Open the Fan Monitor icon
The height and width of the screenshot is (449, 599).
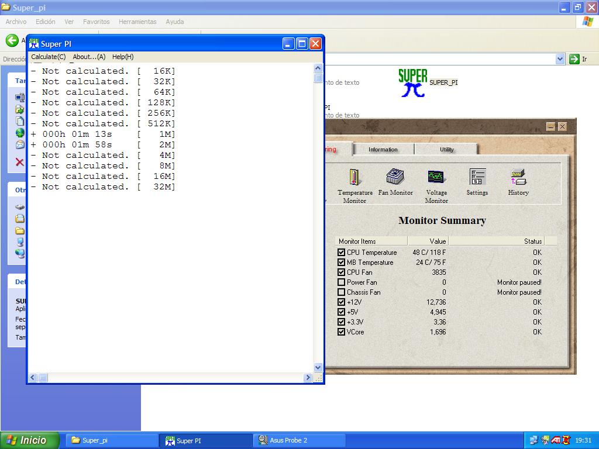(395, 178)
